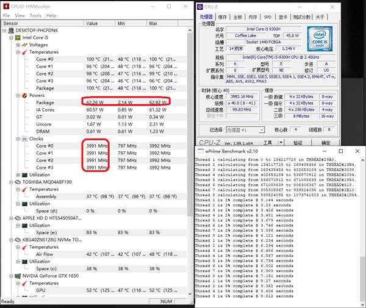Click HWMonitor scrollbar down arrow
This screenshot has width=366, height=308.
pos(190,294)
